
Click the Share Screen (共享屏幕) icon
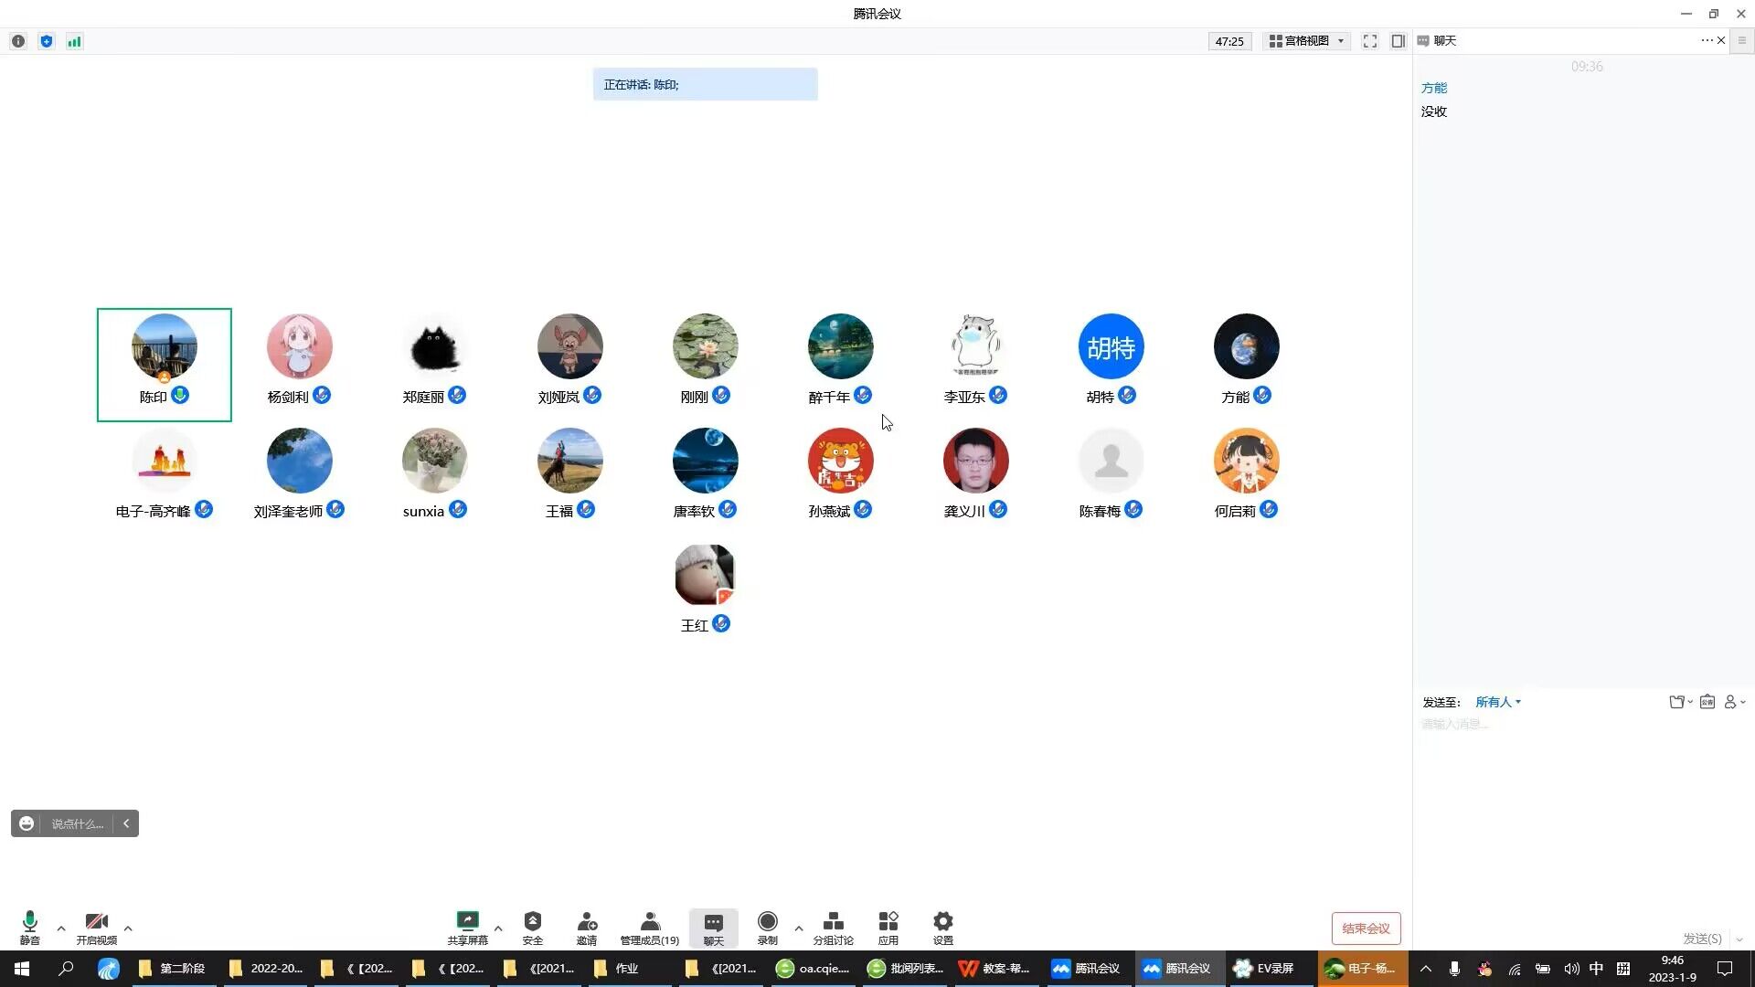467,921
